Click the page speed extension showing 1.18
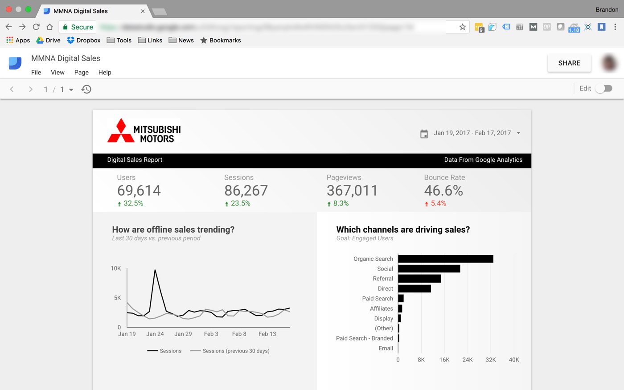Viewport: 624px width, 390px height. (574, 28)
